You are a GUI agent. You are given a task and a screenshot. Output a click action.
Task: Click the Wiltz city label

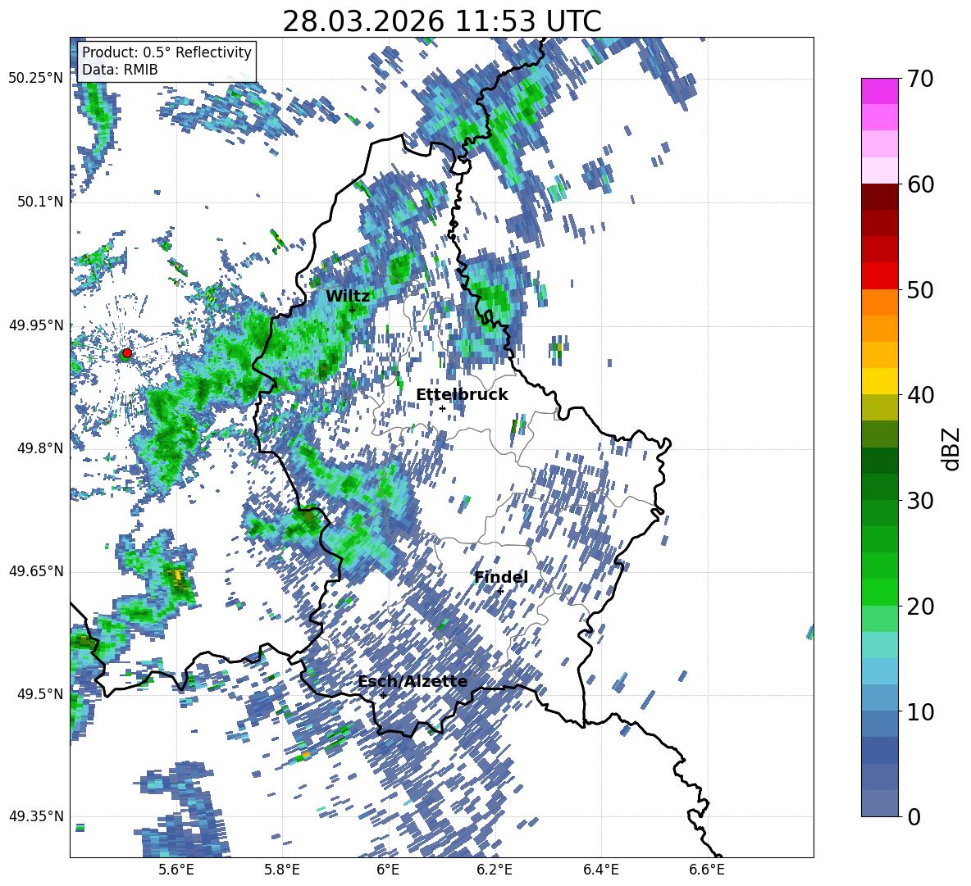click(348, 297)
